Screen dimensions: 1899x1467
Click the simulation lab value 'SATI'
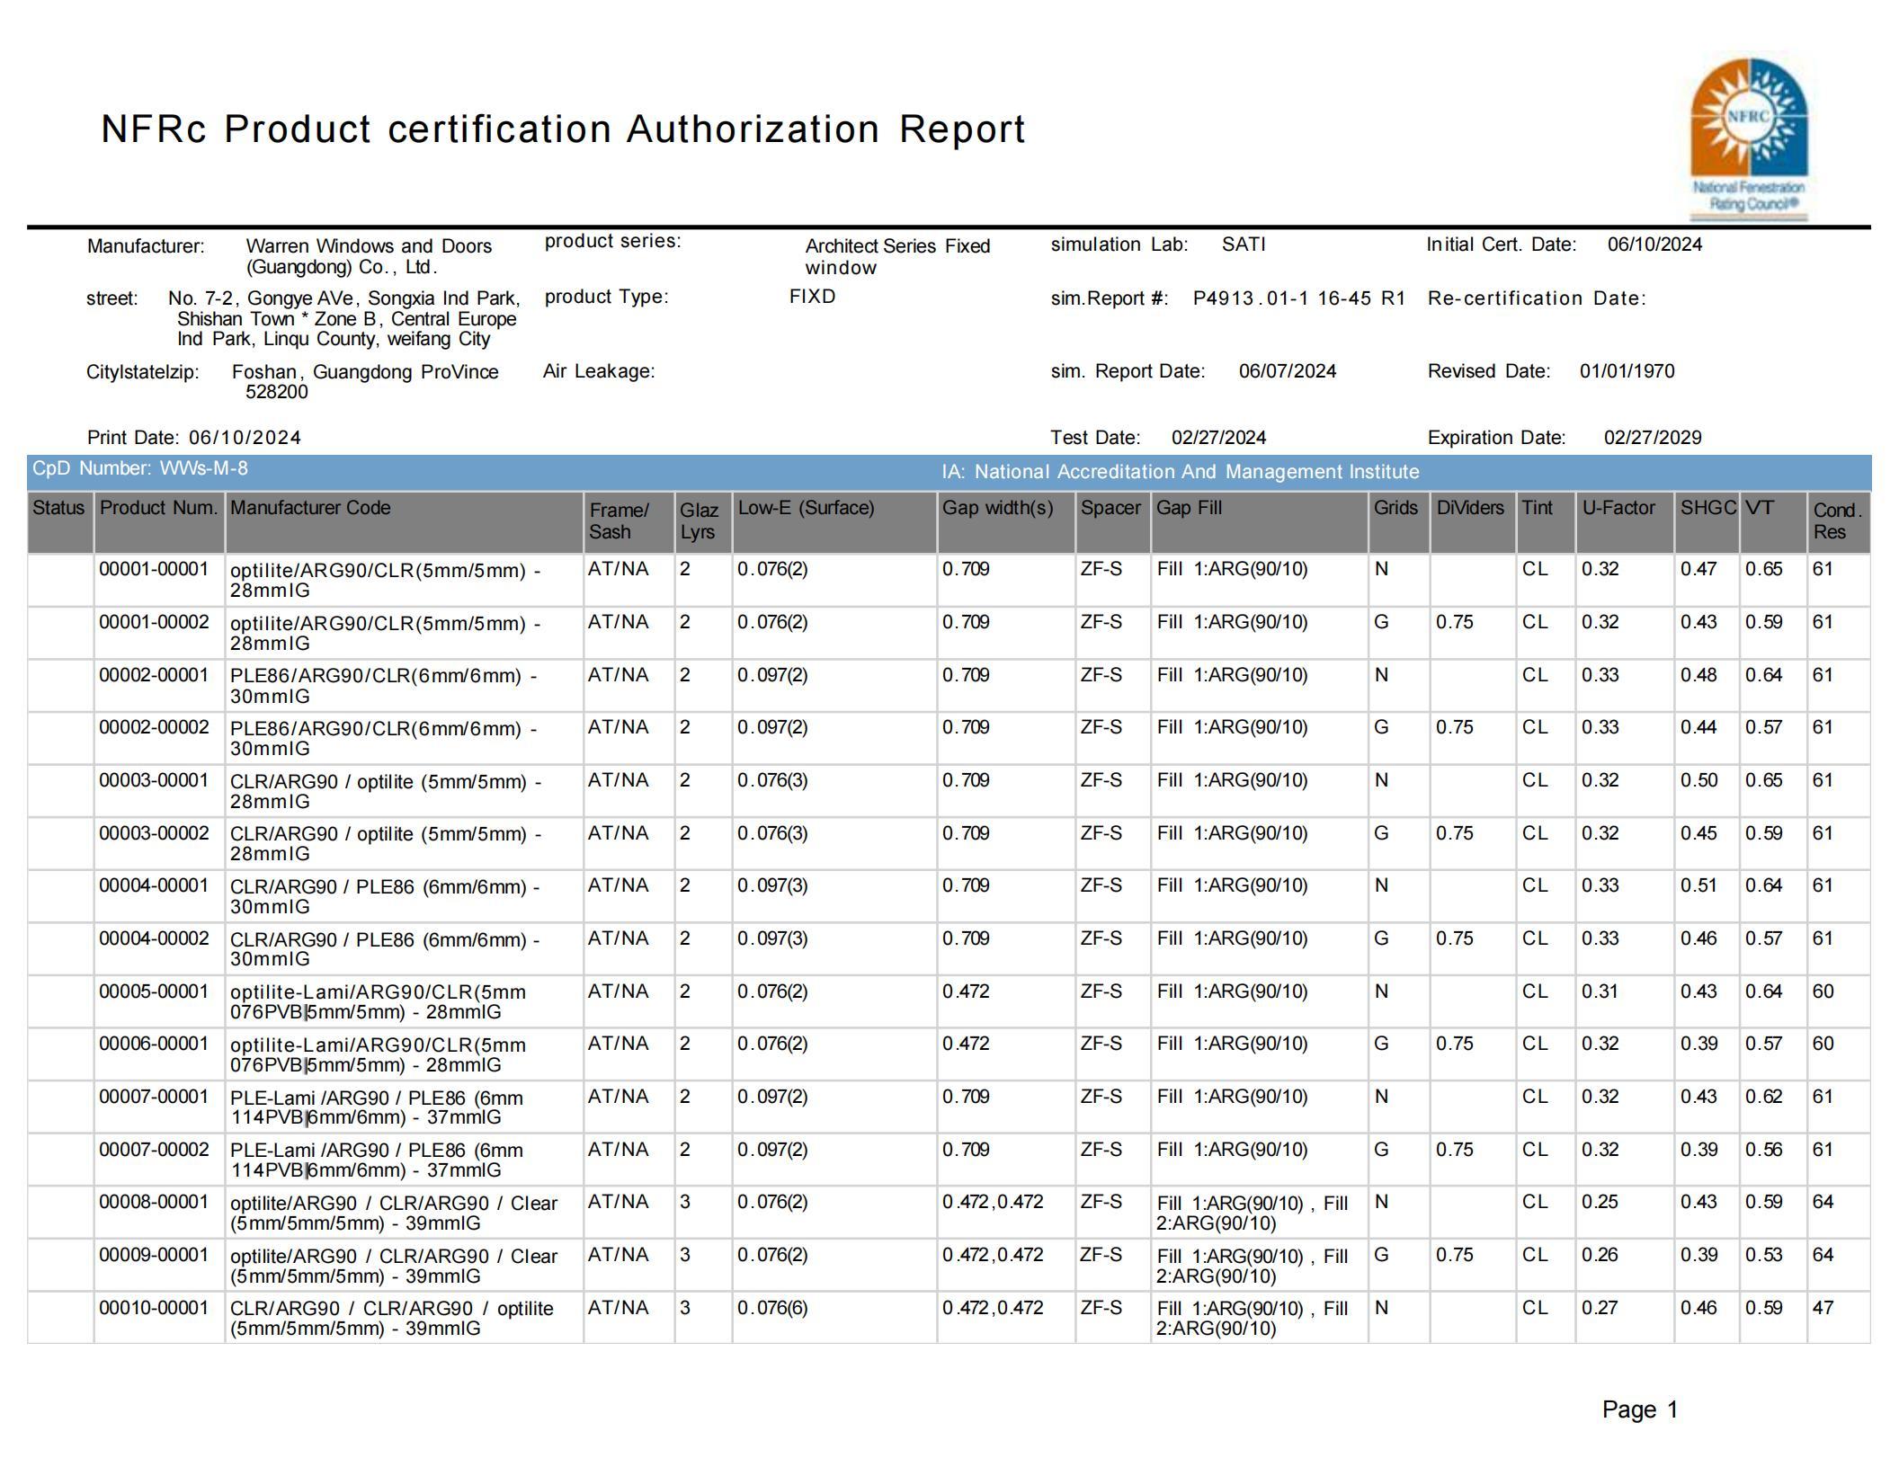click(1244, 244)
